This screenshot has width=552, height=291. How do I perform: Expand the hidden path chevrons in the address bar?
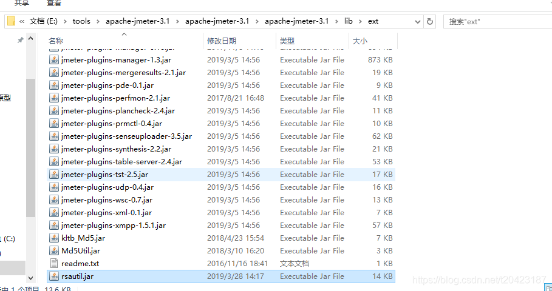(x=22, y=21)
